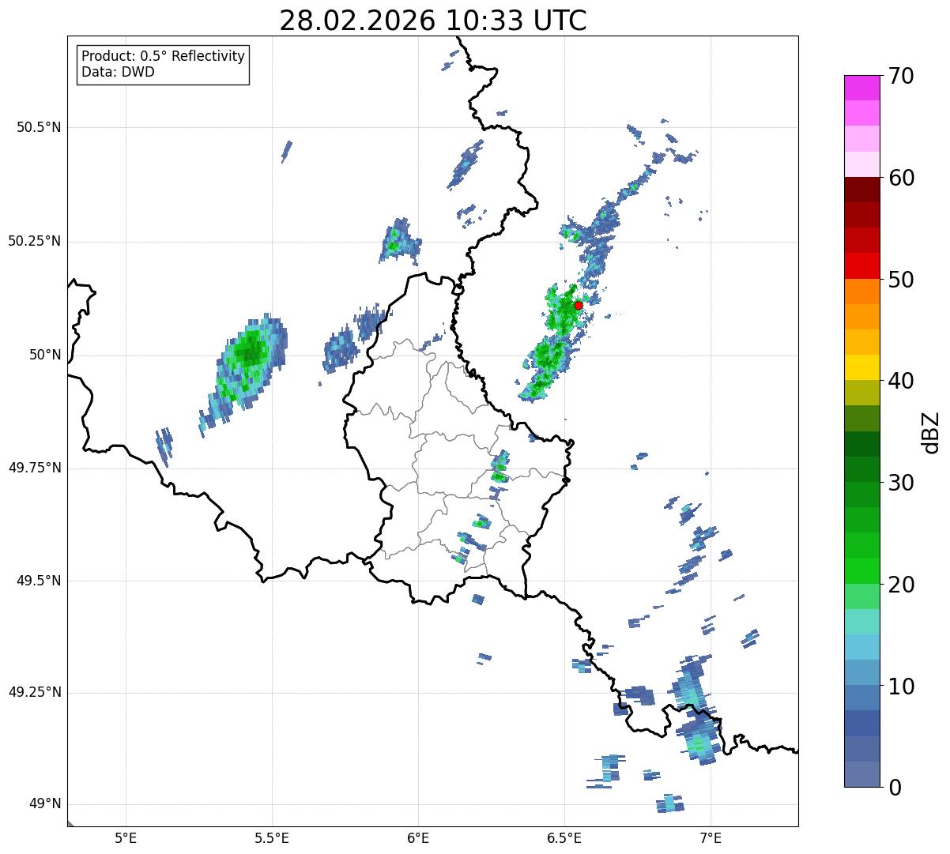
Task: Click the 20 tick on colorbar
Action: 901,585
